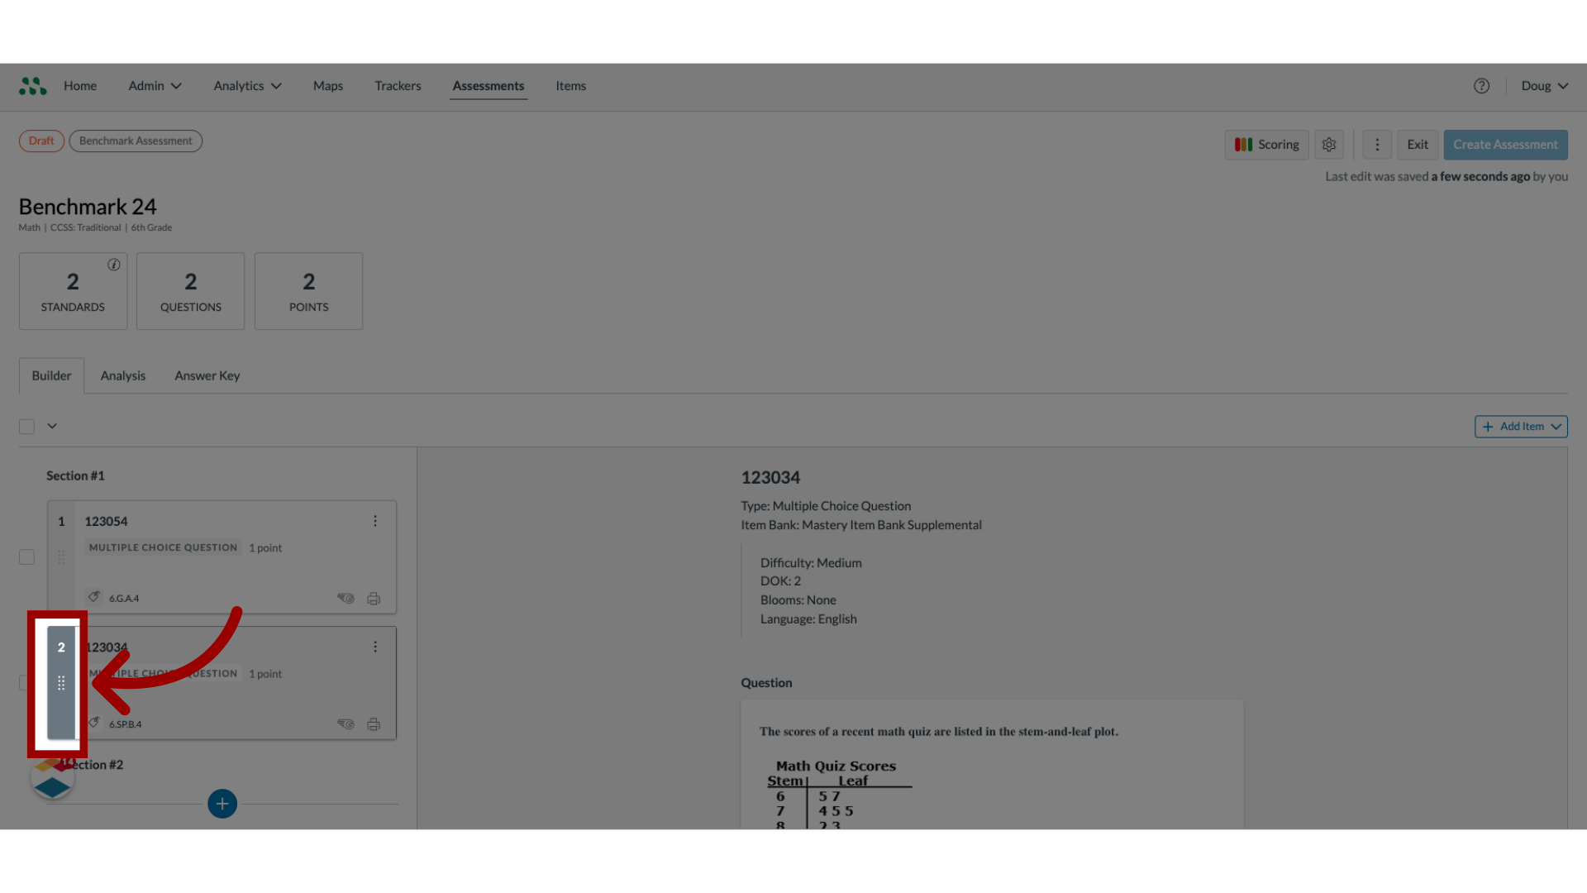This screenshot has width=1587, height=893.
Task: Expand the Admin navigation dropdown
Action: click(x=155, y=85)
